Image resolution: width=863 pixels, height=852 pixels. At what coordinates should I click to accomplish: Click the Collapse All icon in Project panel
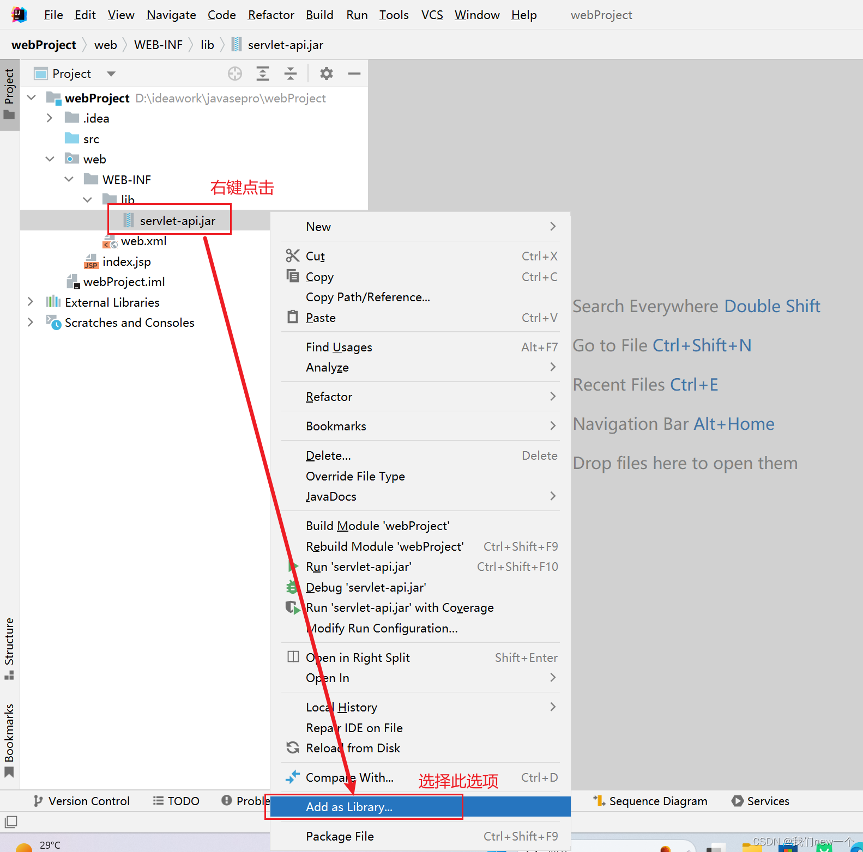click(291, 74)
